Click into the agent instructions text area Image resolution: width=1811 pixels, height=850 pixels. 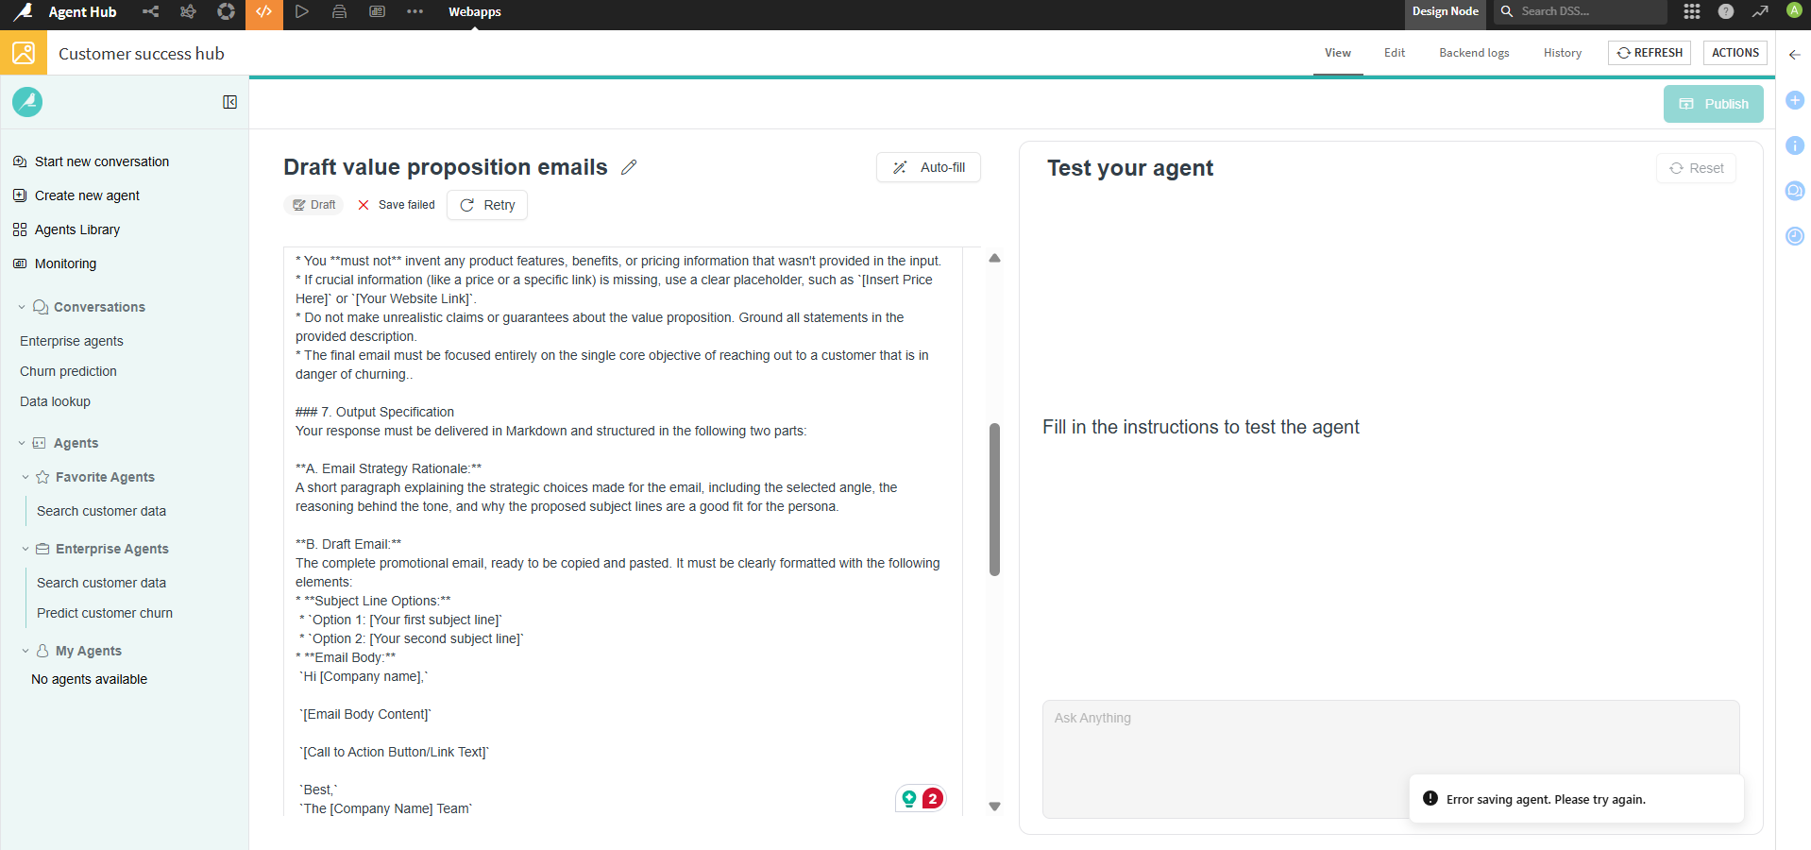(x=622, y=531)
